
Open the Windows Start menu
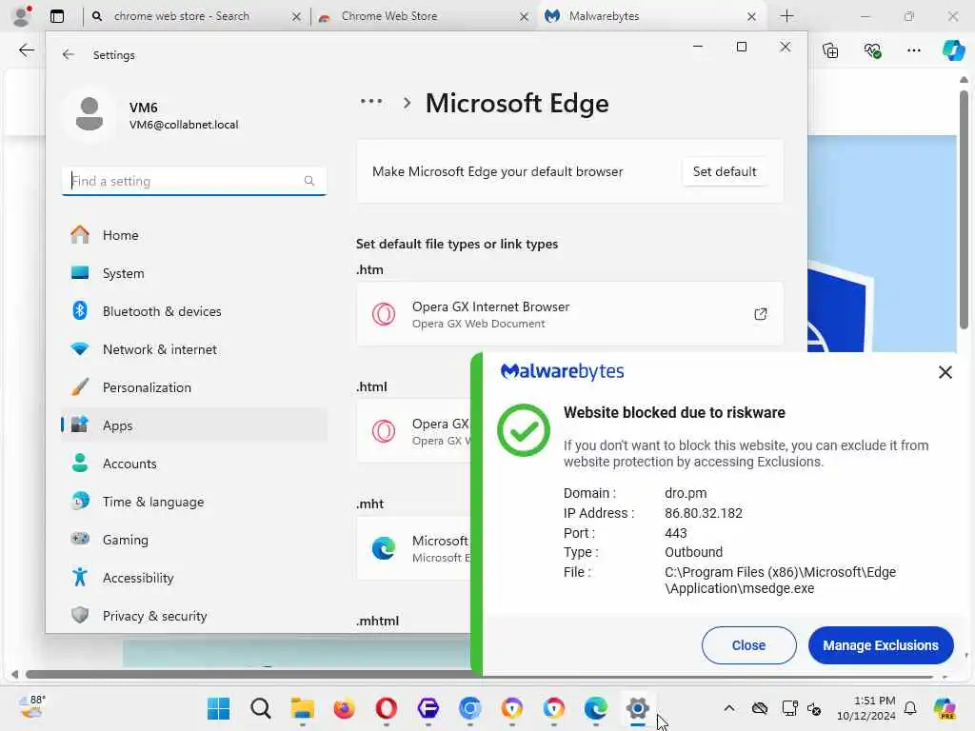point(218,708)
